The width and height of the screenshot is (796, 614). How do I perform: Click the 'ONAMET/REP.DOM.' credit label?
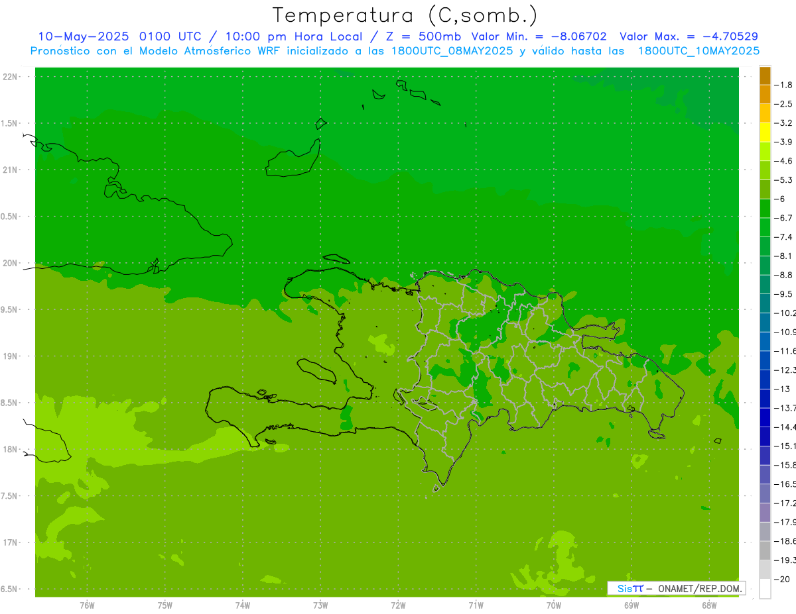pos(700,588)
